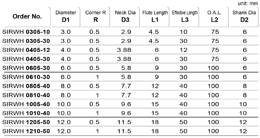The height and width of the screenshot is (138, 260).
Task: Click the Order No. column header
Action: pos(27,16)
